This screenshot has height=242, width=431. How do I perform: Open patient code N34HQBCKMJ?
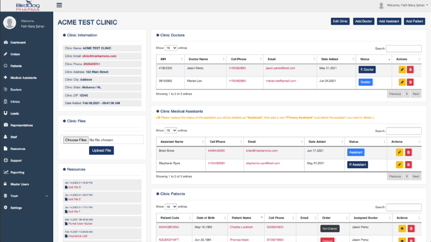coord(169,227)
